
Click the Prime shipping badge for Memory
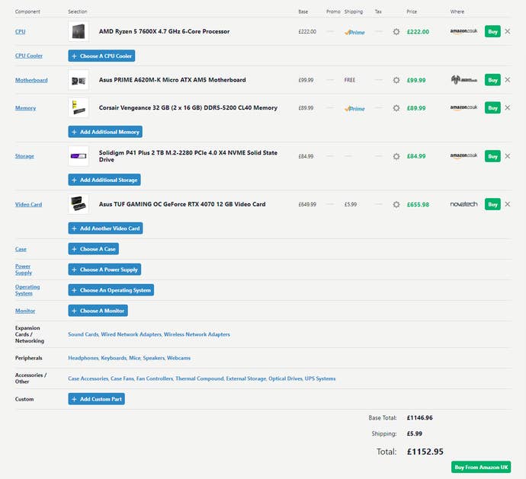click(x=354, y=109)
